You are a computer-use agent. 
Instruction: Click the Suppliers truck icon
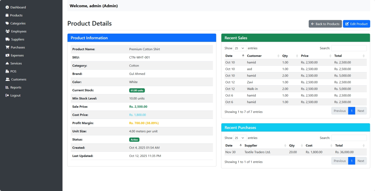pos(7,40)
